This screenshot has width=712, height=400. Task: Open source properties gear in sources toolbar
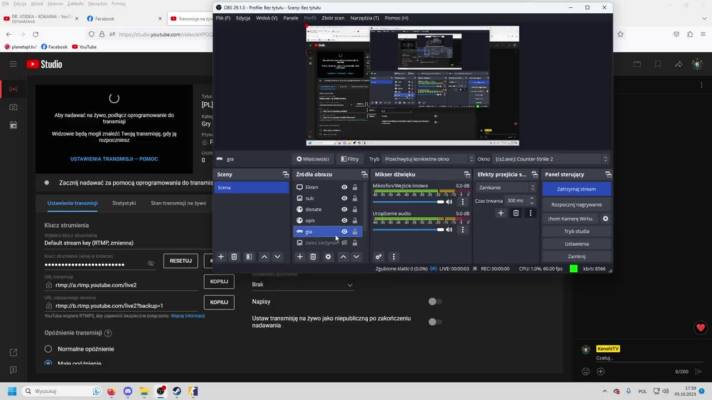pyautogui.click(x=328, y=257)
